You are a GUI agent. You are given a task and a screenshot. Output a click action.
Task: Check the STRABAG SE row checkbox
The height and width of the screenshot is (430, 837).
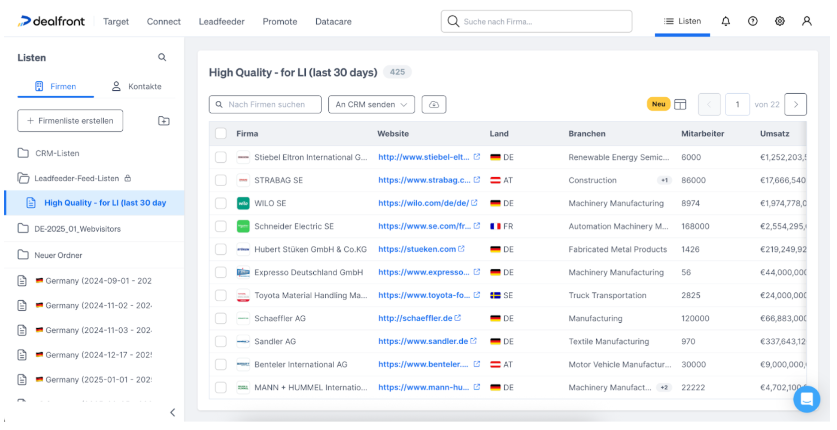click(220, 180)
